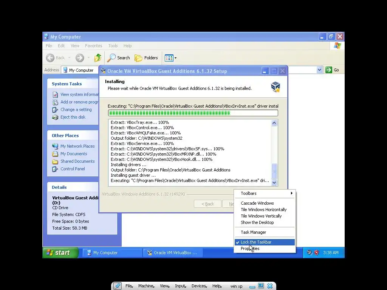
Task: Open File menu on VirtualBox mini toolbar
Action: coord(129,286)
